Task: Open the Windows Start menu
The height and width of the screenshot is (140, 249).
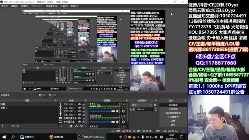Action: point(4,137)
